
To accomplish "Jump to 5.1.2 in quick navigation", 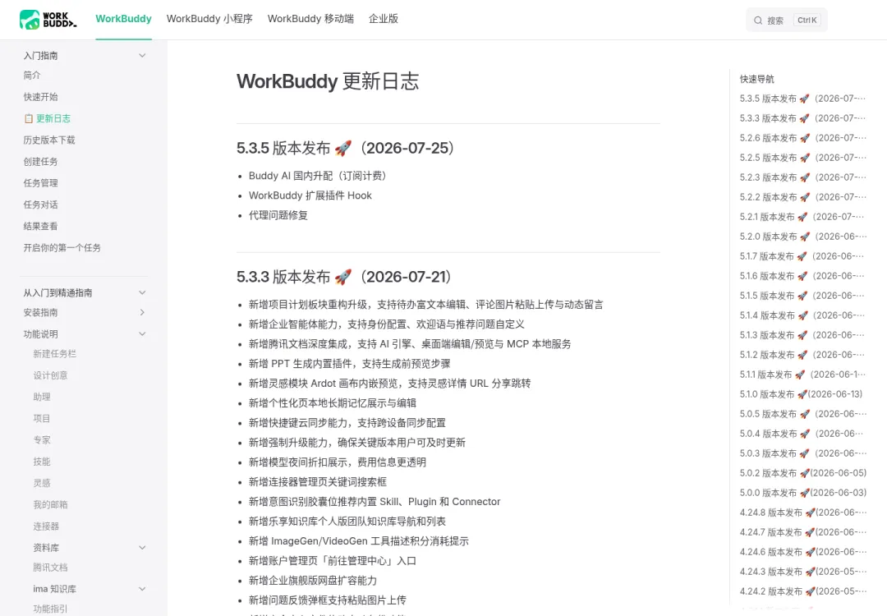I will coord(802,355).
